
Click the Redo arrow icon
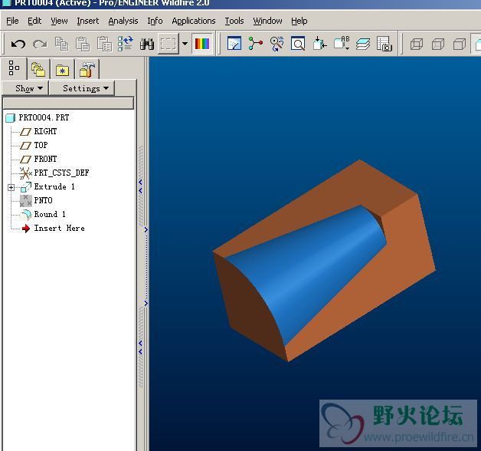(x=40, y=44)
